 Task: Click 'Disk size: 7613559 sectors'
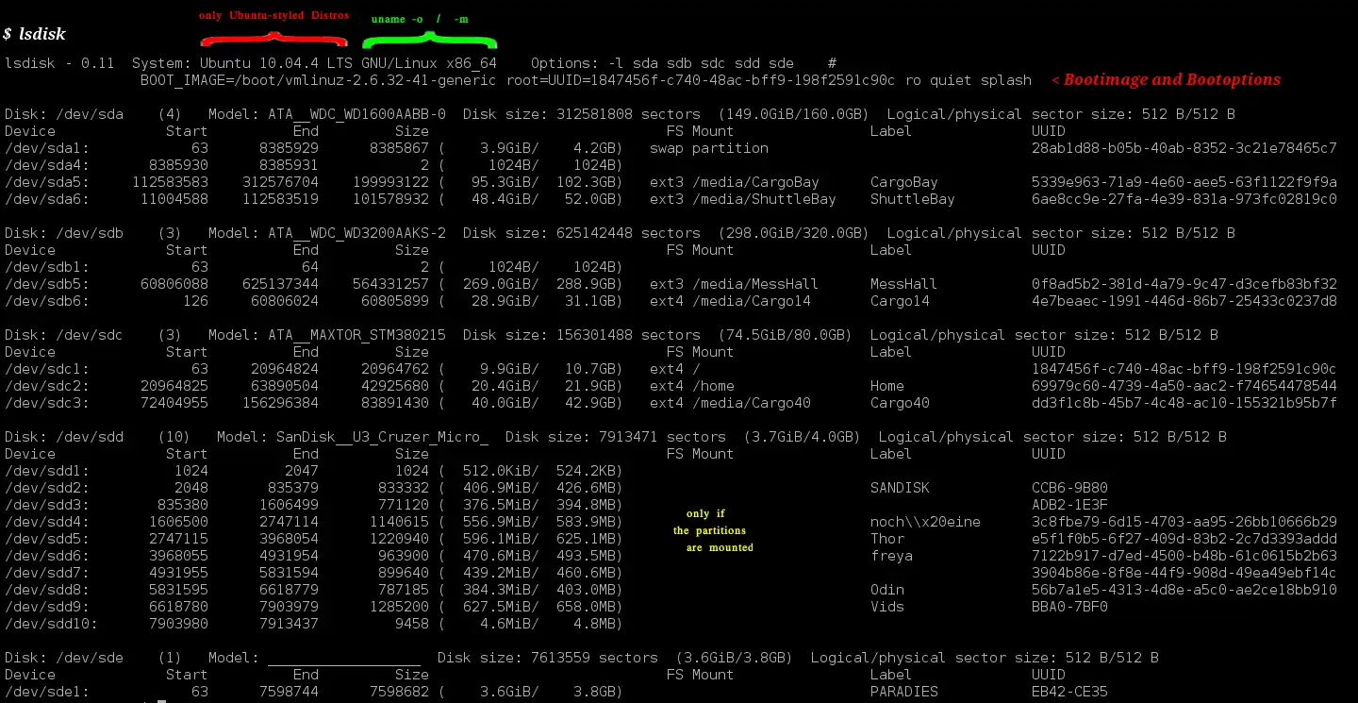(548, 658)
